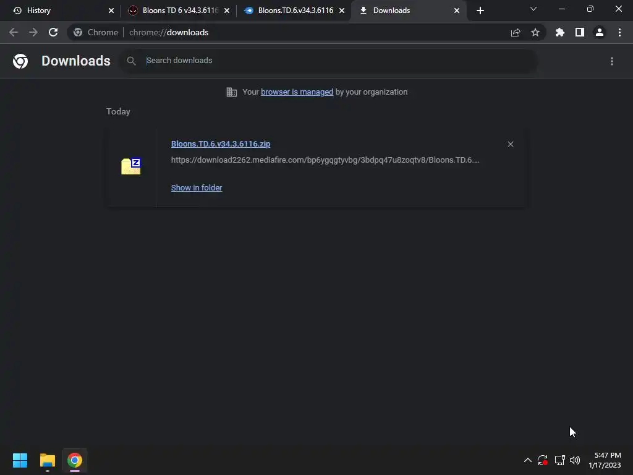
Task: Click the magnifier search icon
Action: [131, 61]
